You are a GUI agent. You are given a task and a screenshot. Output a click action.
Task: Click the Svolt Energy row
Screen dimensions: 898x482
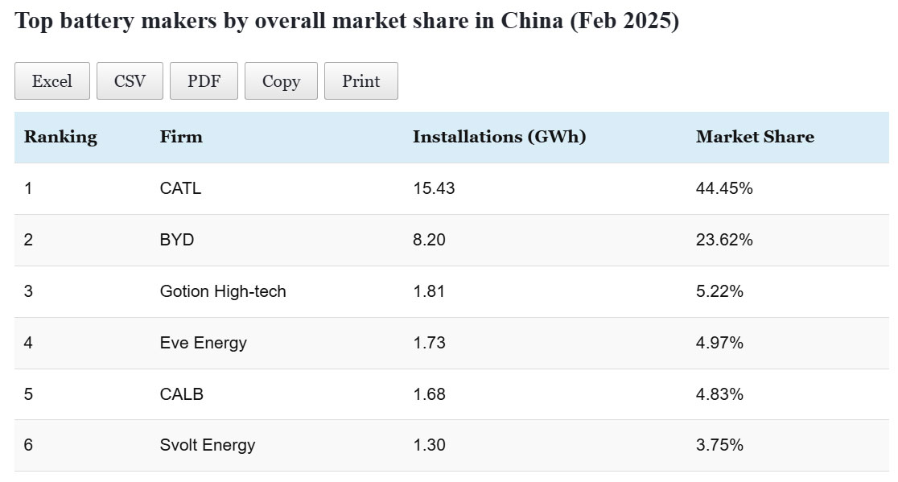(208, 445)
